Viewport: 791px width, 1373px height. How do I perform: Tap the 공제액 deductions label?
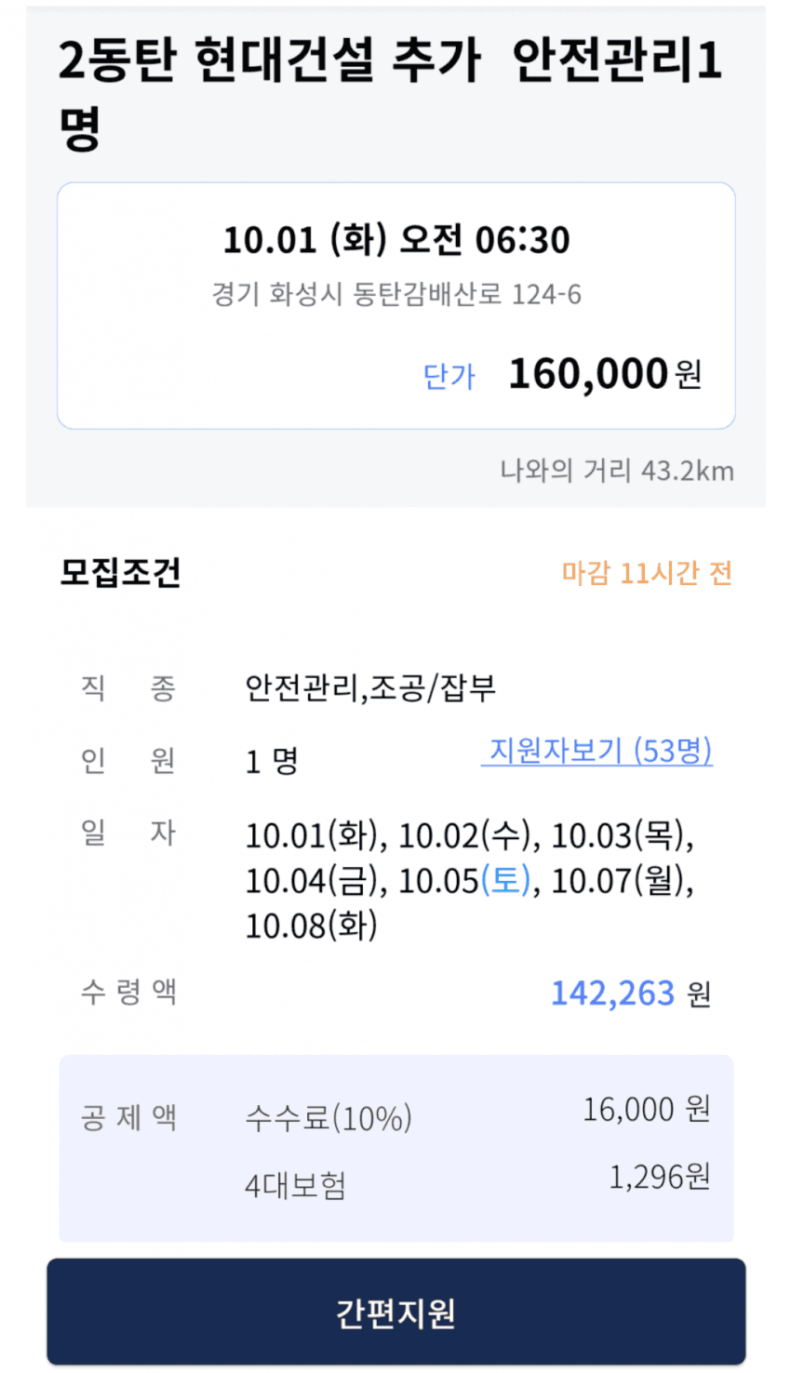(x=128, y=1116)
